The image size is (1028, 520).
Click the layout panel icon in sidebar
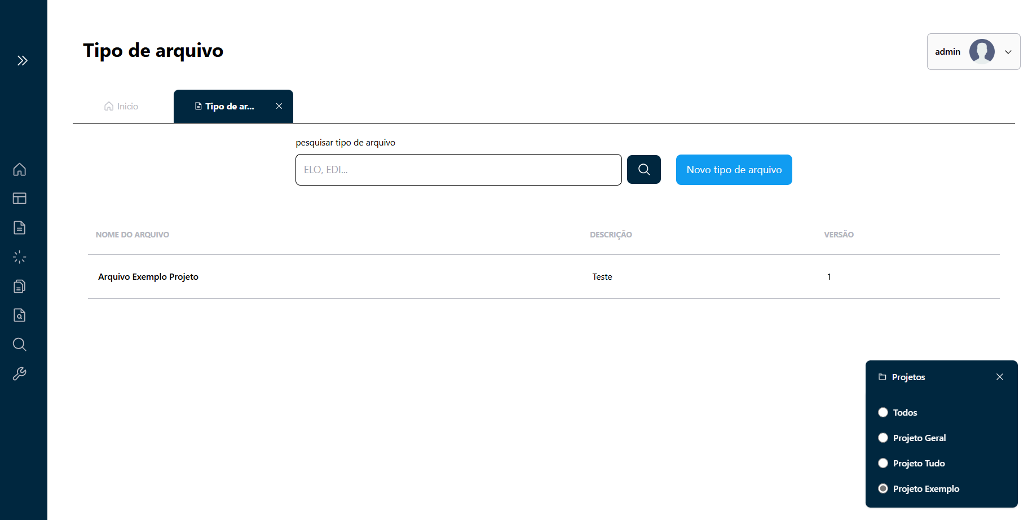[20, 199]
